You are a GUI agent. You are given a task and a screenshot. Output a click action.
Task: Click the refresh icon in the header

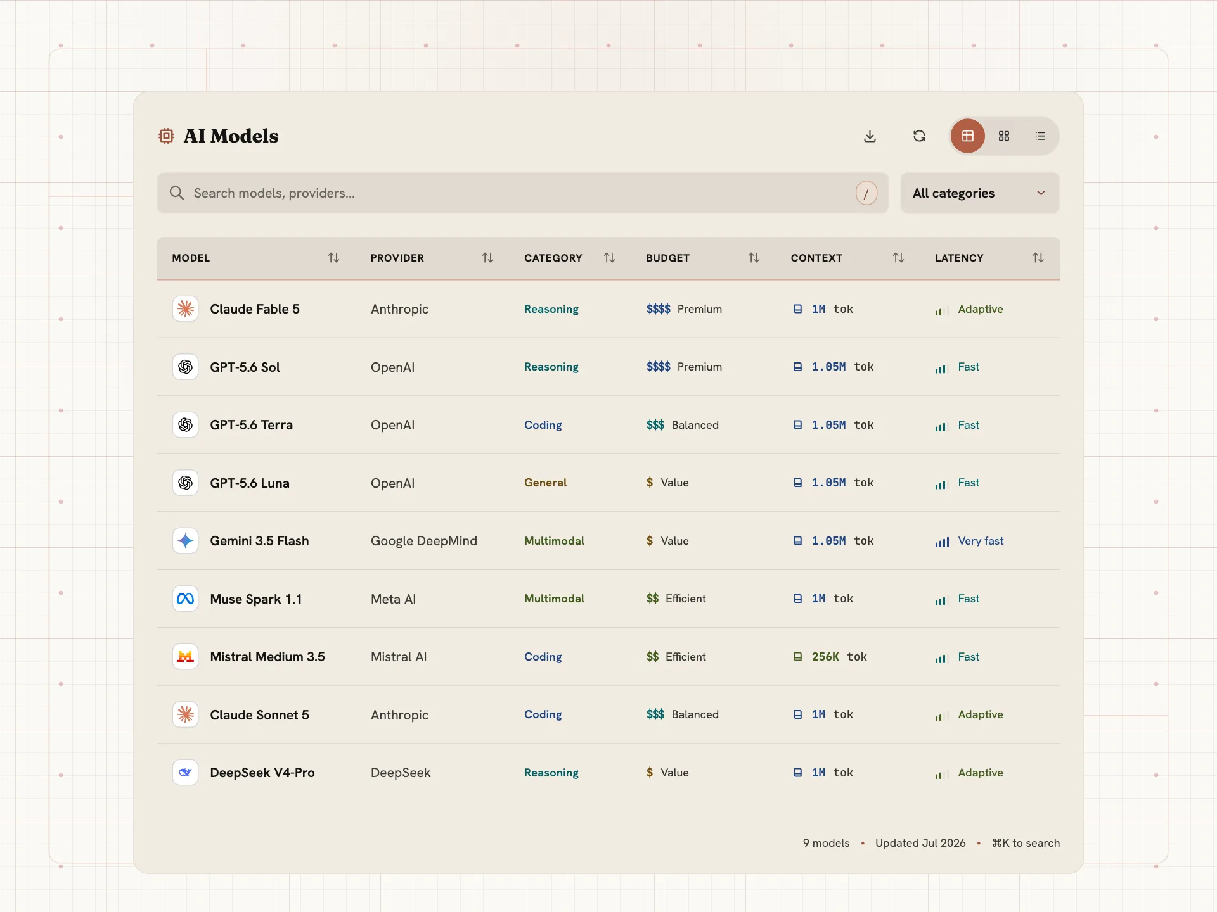coord(919,136)
